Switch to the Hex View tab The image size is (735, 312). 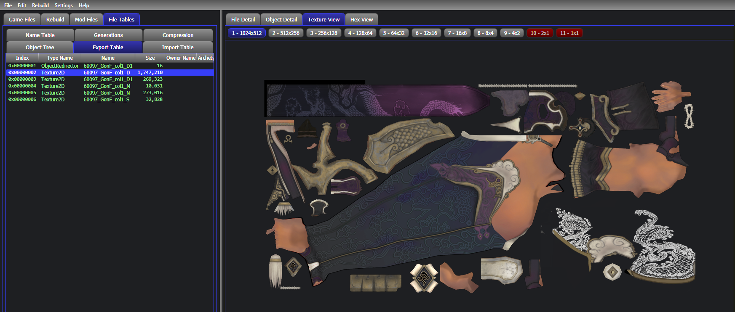[x=361, y=19]
